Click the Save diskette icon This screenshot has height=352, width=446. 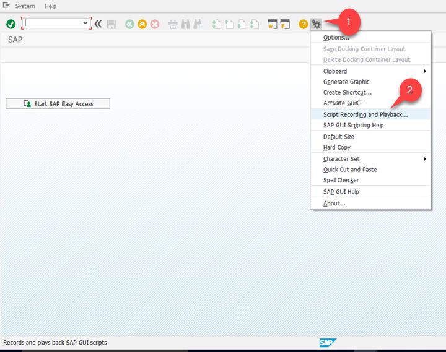coord(111,24)
